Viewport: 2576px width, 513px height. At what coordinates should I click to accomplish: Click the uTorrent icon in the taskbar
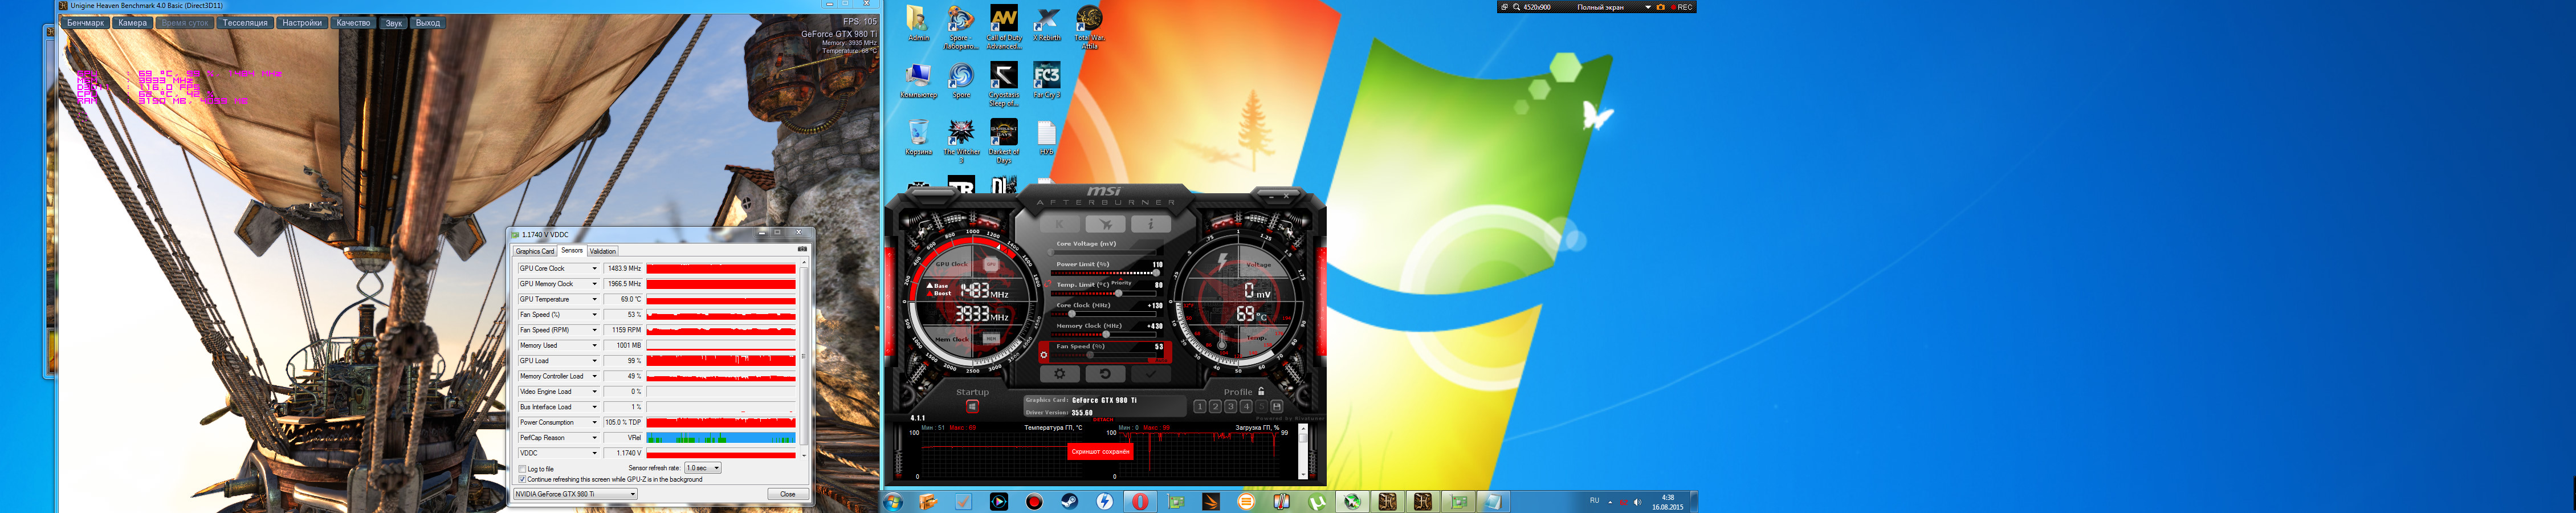click(x=1316, y=502)
